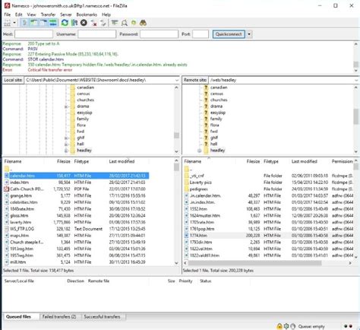Image resolution: width=360 pixels, height=330 pixels.
Task: Click the Username input field
Action: pos(97,34)
